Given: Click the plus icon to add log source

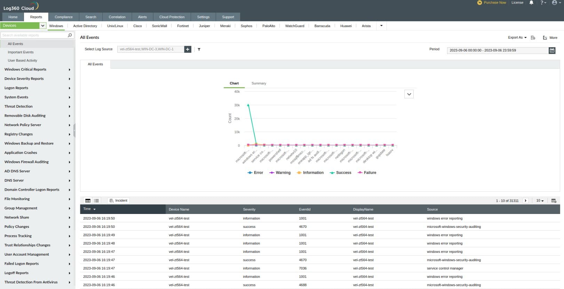Looking at the screenshot, I should (188, 49).
